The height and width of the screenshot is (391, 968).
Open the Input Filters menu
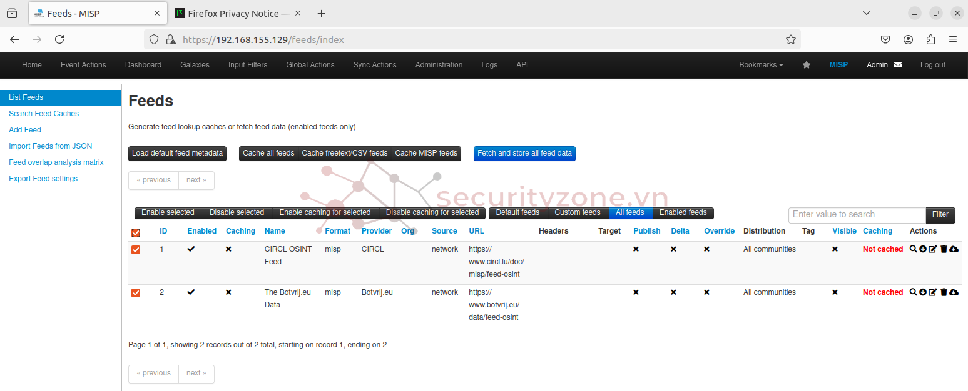click(248, 65)
